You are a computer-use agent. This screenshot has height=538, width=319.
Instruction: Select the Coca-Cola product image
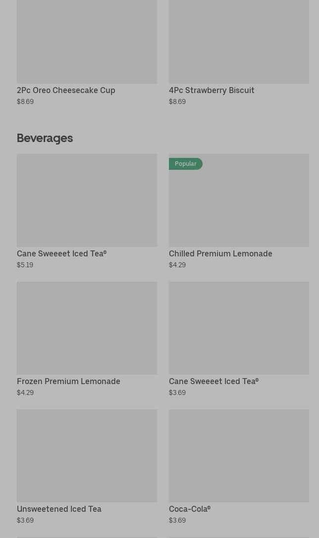[239, 455]
